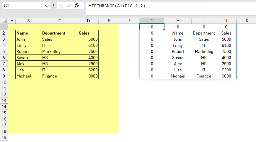
Task: Select cell H5 showing Robert
Action: point(178,51)
